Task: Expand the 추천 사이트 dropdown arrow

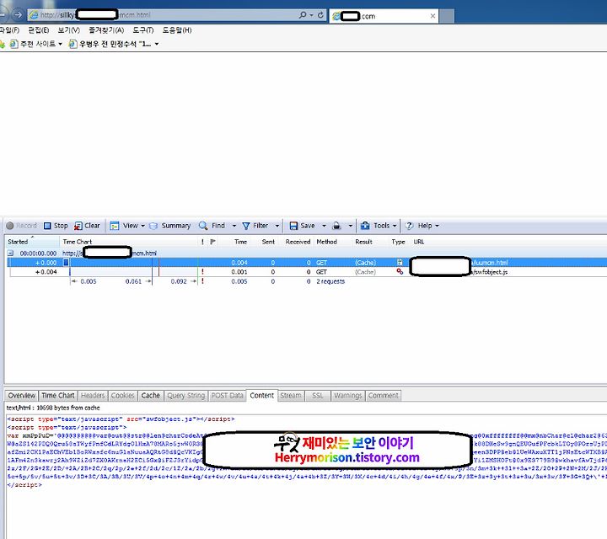Action: click(61, 44)
